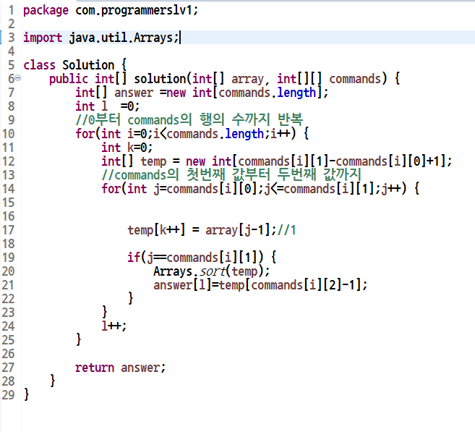Click closing brace on line 29
The image size is (475, 432).
coord(27,395)
